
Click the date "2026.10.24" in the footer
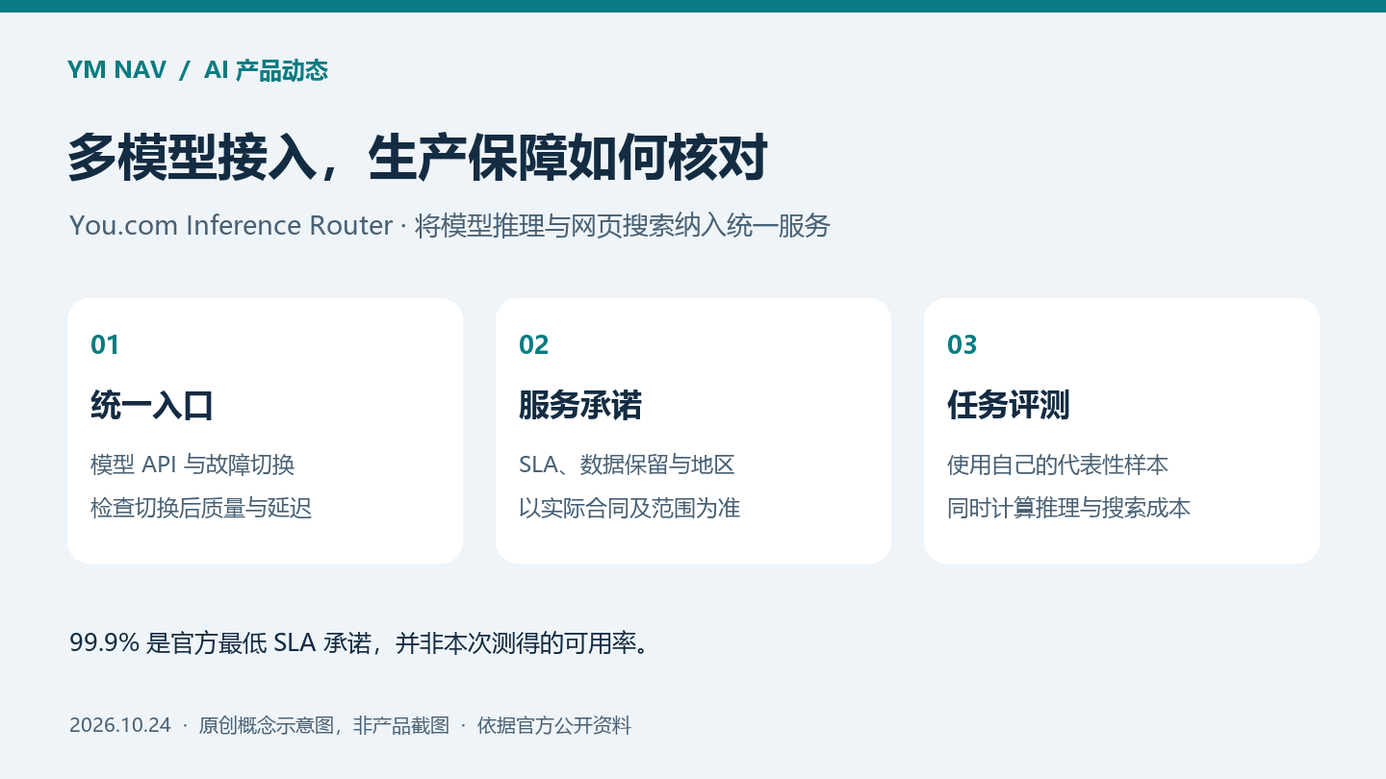pos(120,725)
